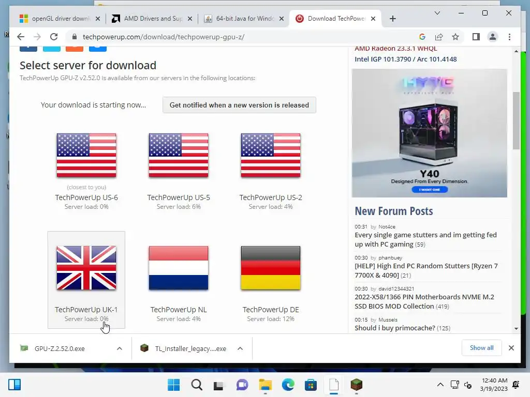The height and width of the screenshot is (397, 530).
Task: Expand options for TL_Installer_legacy download
Action: pos(240,348)
